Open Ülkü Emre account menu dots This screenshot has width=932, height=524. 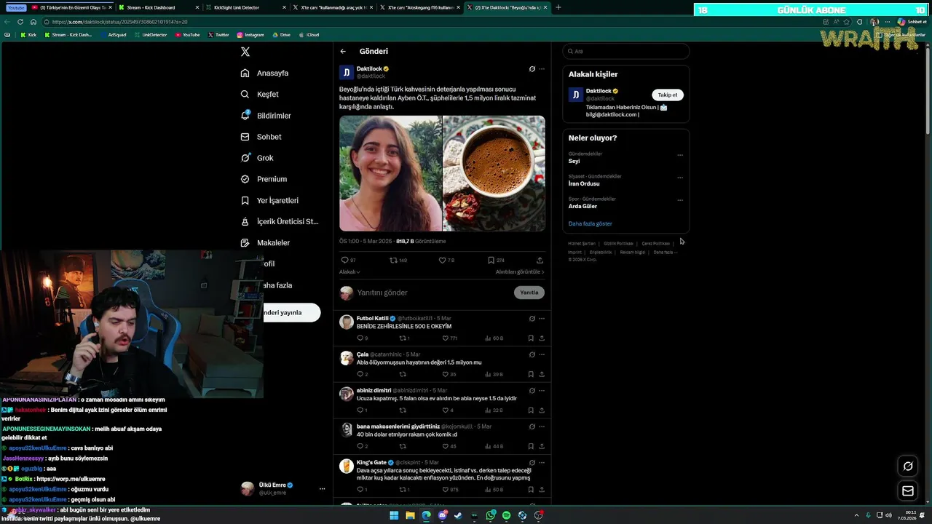(322, 489)
